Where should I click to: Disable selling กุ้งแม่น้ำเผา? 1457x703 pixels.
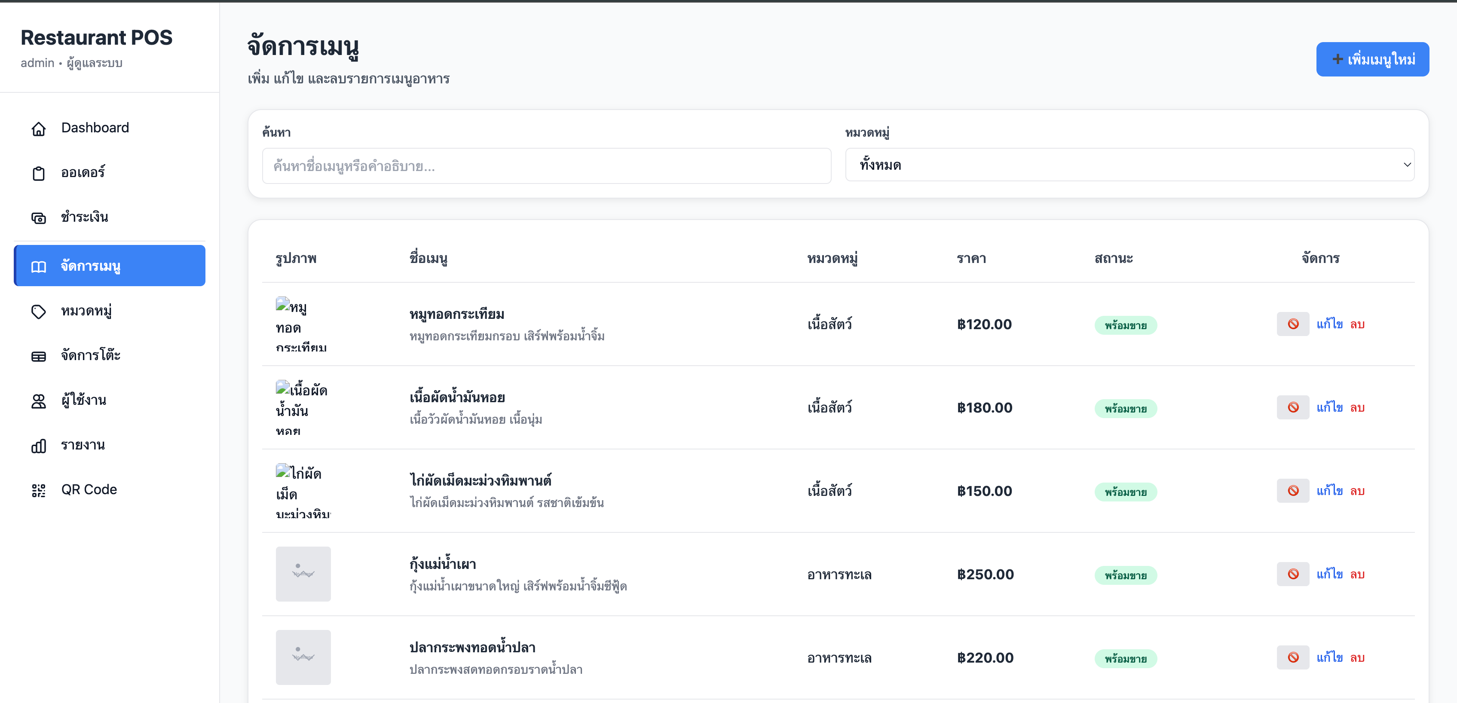1293,574
